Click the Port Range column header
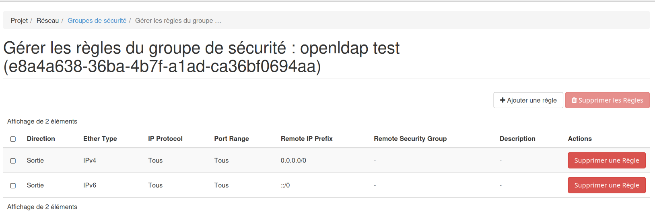The image size is (655, 221). pos(231,138)
